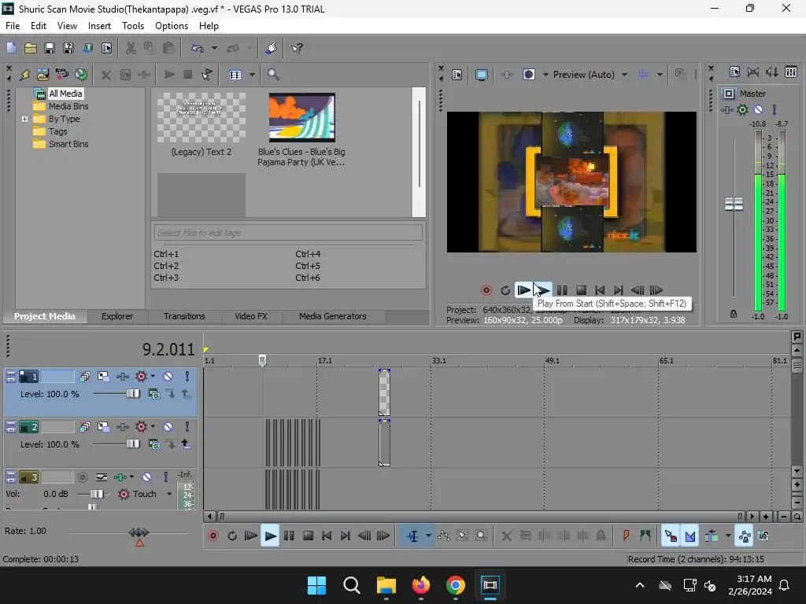The width and height of the screenshot is (806, 604).
Task: Pause playback in the preview transport
Action: (x=562, y=290)
